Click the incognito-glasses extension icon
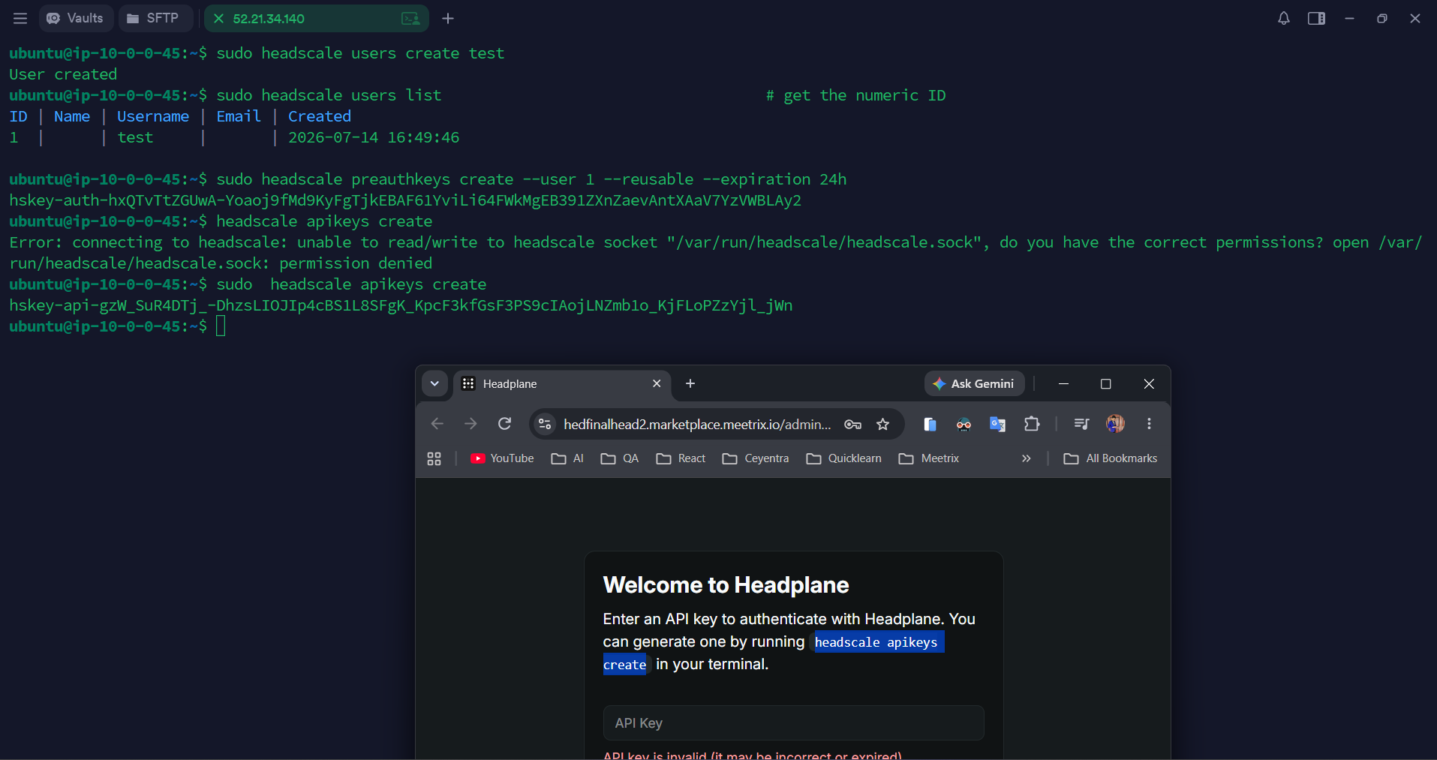 964,424
